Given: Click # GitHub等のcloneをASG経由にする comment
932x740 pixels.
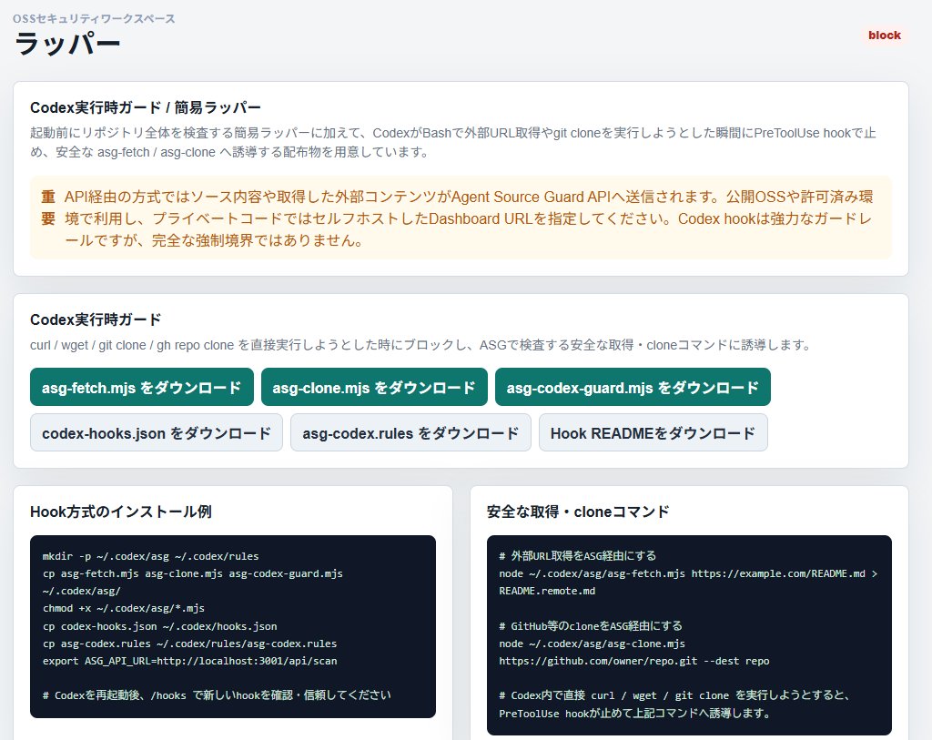Looking at the screenshot, I should (590, 626).
